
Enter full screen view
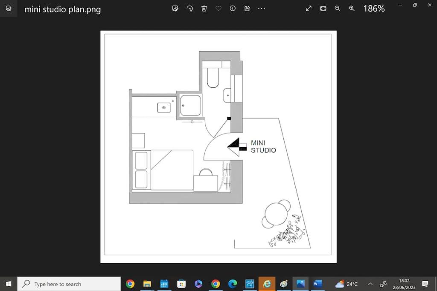pos(309,9)
